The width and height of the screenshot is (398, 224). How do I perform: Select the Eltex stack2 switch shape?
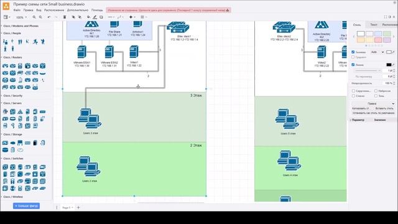284,27
